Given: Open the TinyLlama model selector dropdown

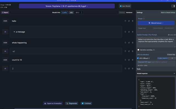Looking at the screenshot, I should (x=67, y=6).
